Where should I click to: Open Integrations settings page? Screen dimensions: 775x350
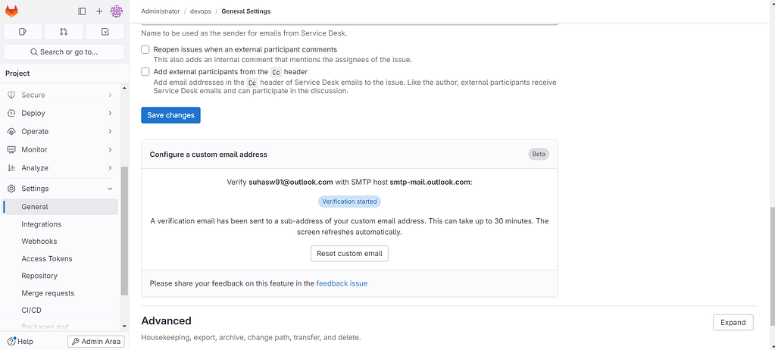coord(42,224)
